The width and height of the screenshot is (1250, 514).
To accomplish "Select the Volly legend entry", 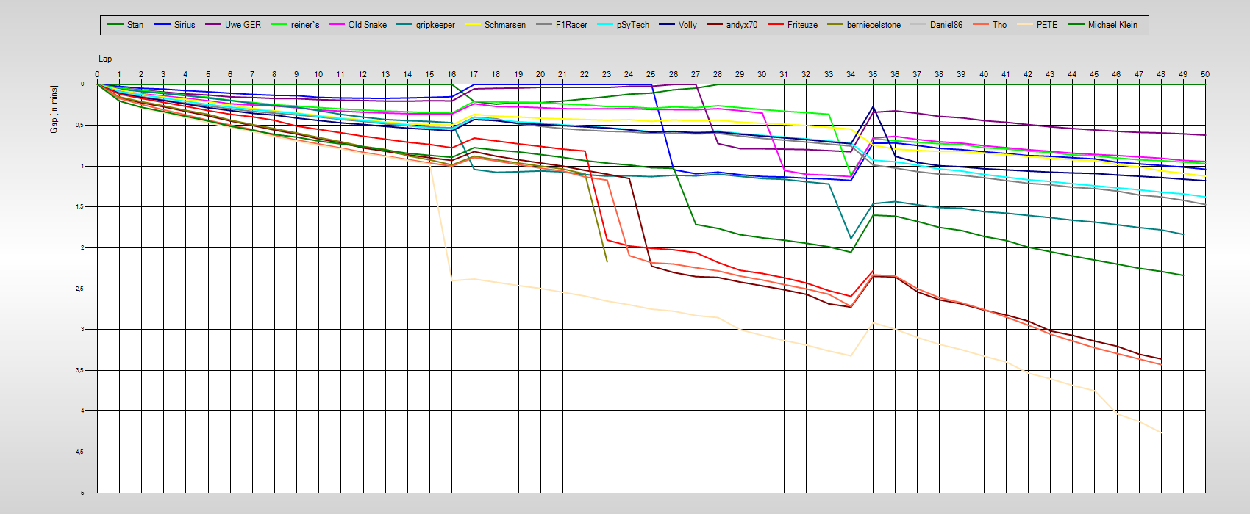I will pos(678,25).
